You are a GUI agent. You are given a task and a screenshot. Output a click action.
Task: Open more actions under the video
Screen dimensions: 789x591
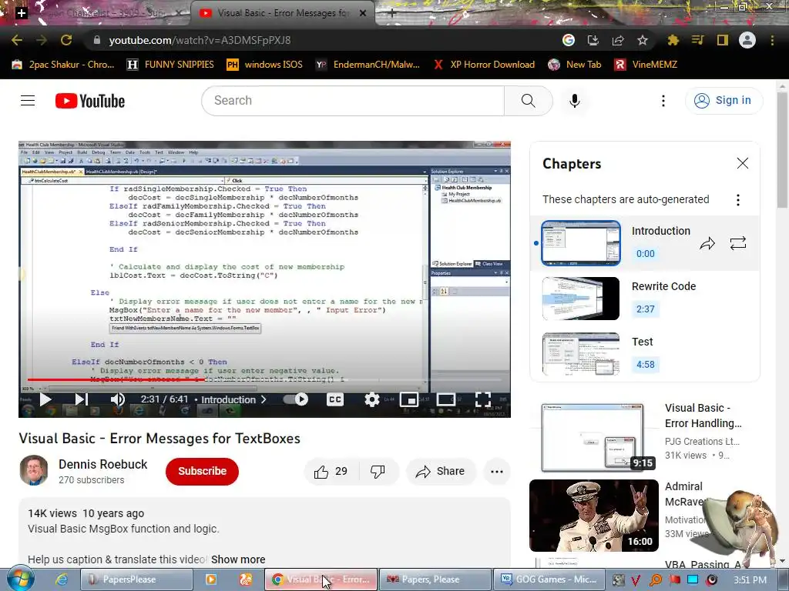pos(497,472)
